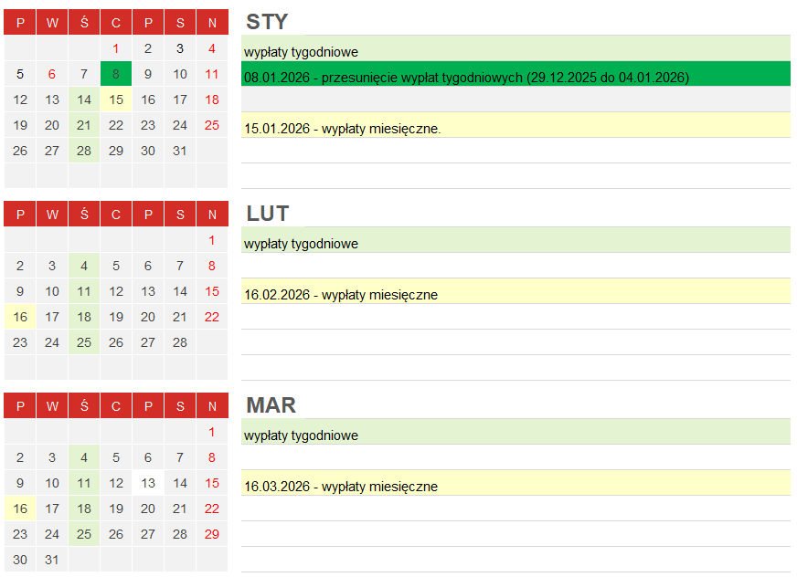Click the '08.01.2026 - przesunięcie wypłat tygodniowych' note

tap(515, 74)
